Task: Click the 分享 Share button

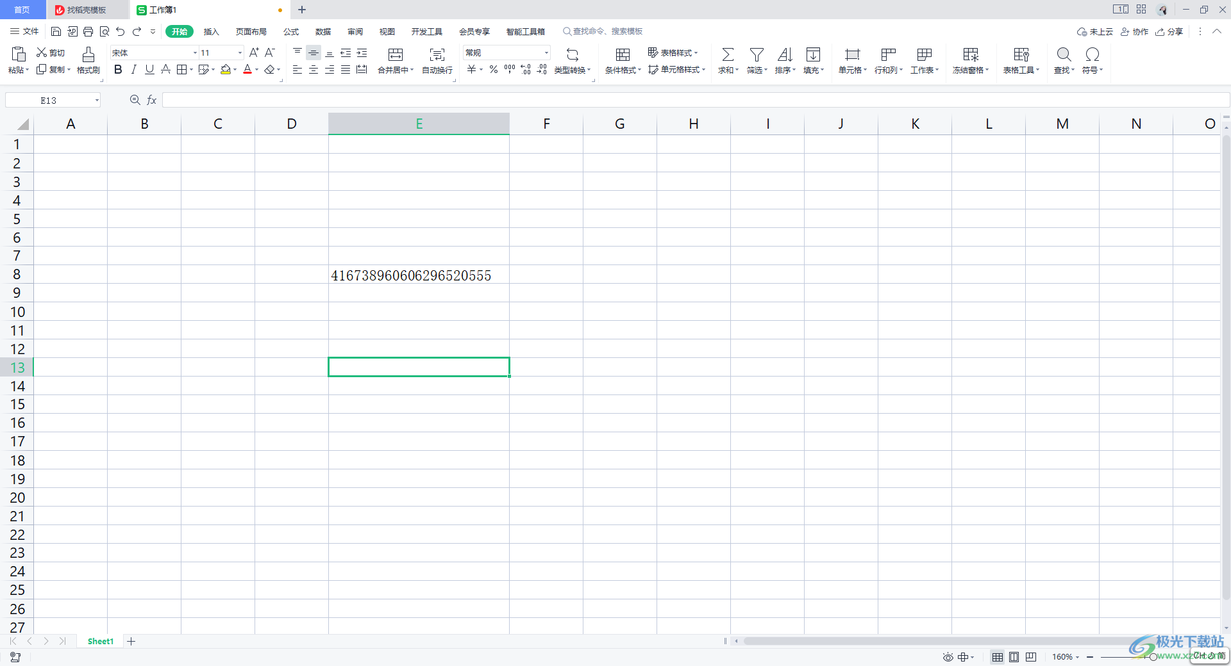Action: point(1169,31)
